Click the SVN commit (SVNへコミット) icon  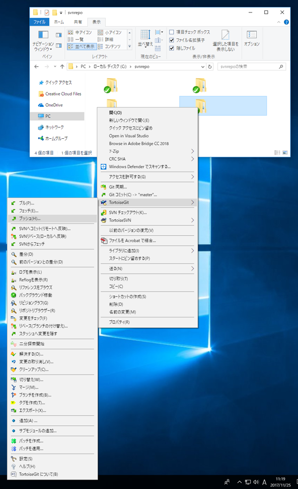tap(13, 229)
